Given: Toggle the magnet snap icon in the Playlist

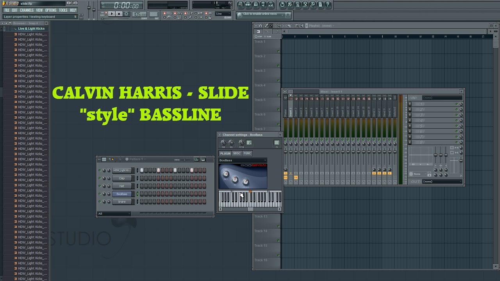Looking at the screenshot, I should point(260,26).
